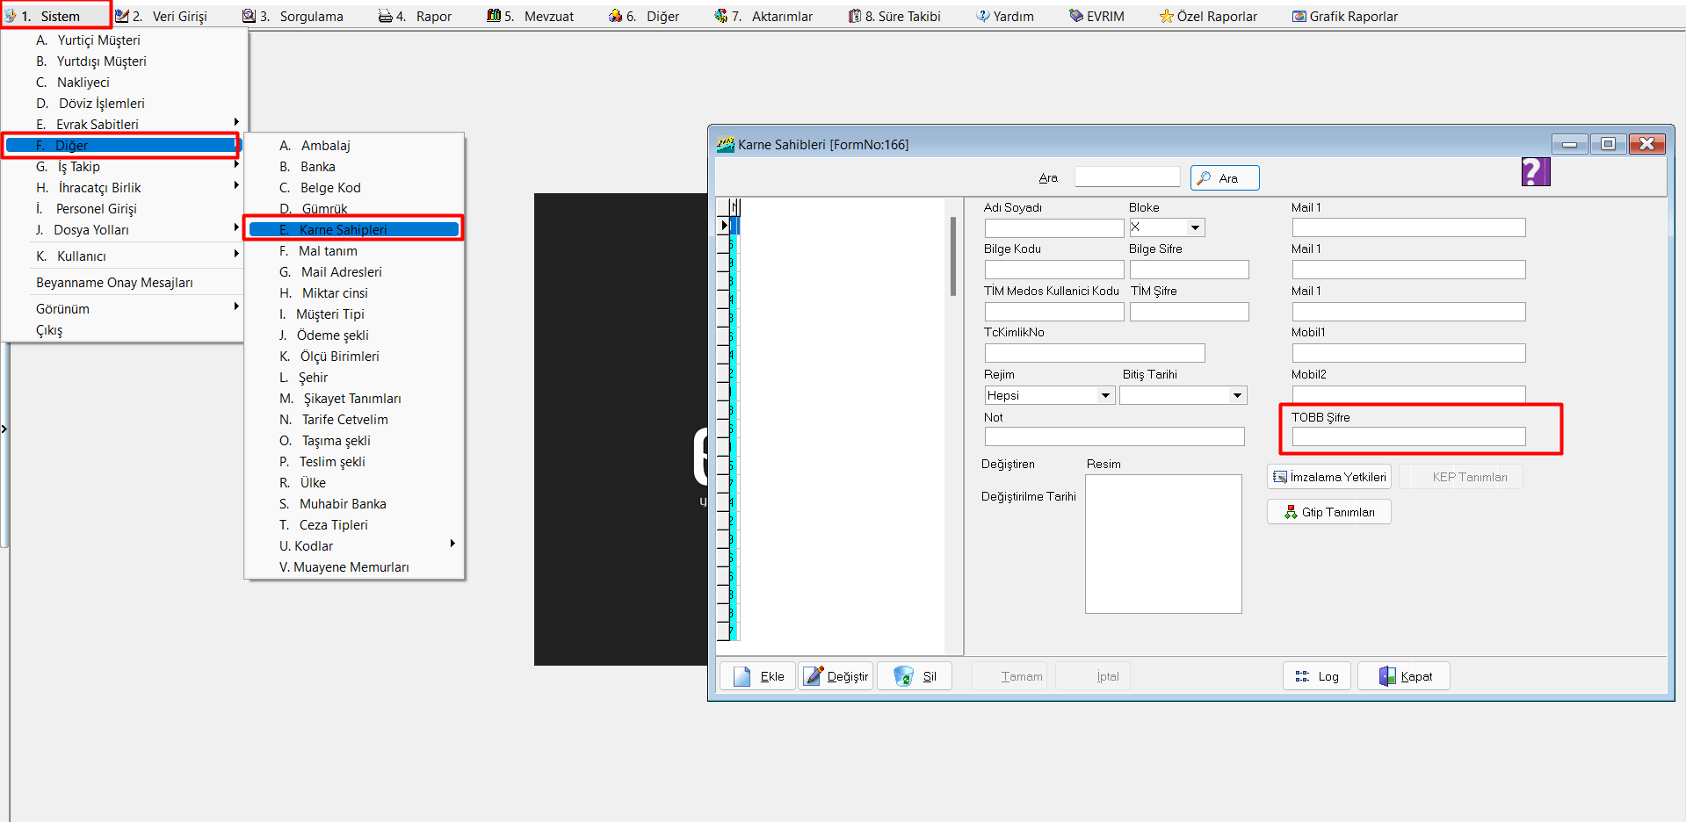Open the 6. Diğer menu

tap(643, 16)
